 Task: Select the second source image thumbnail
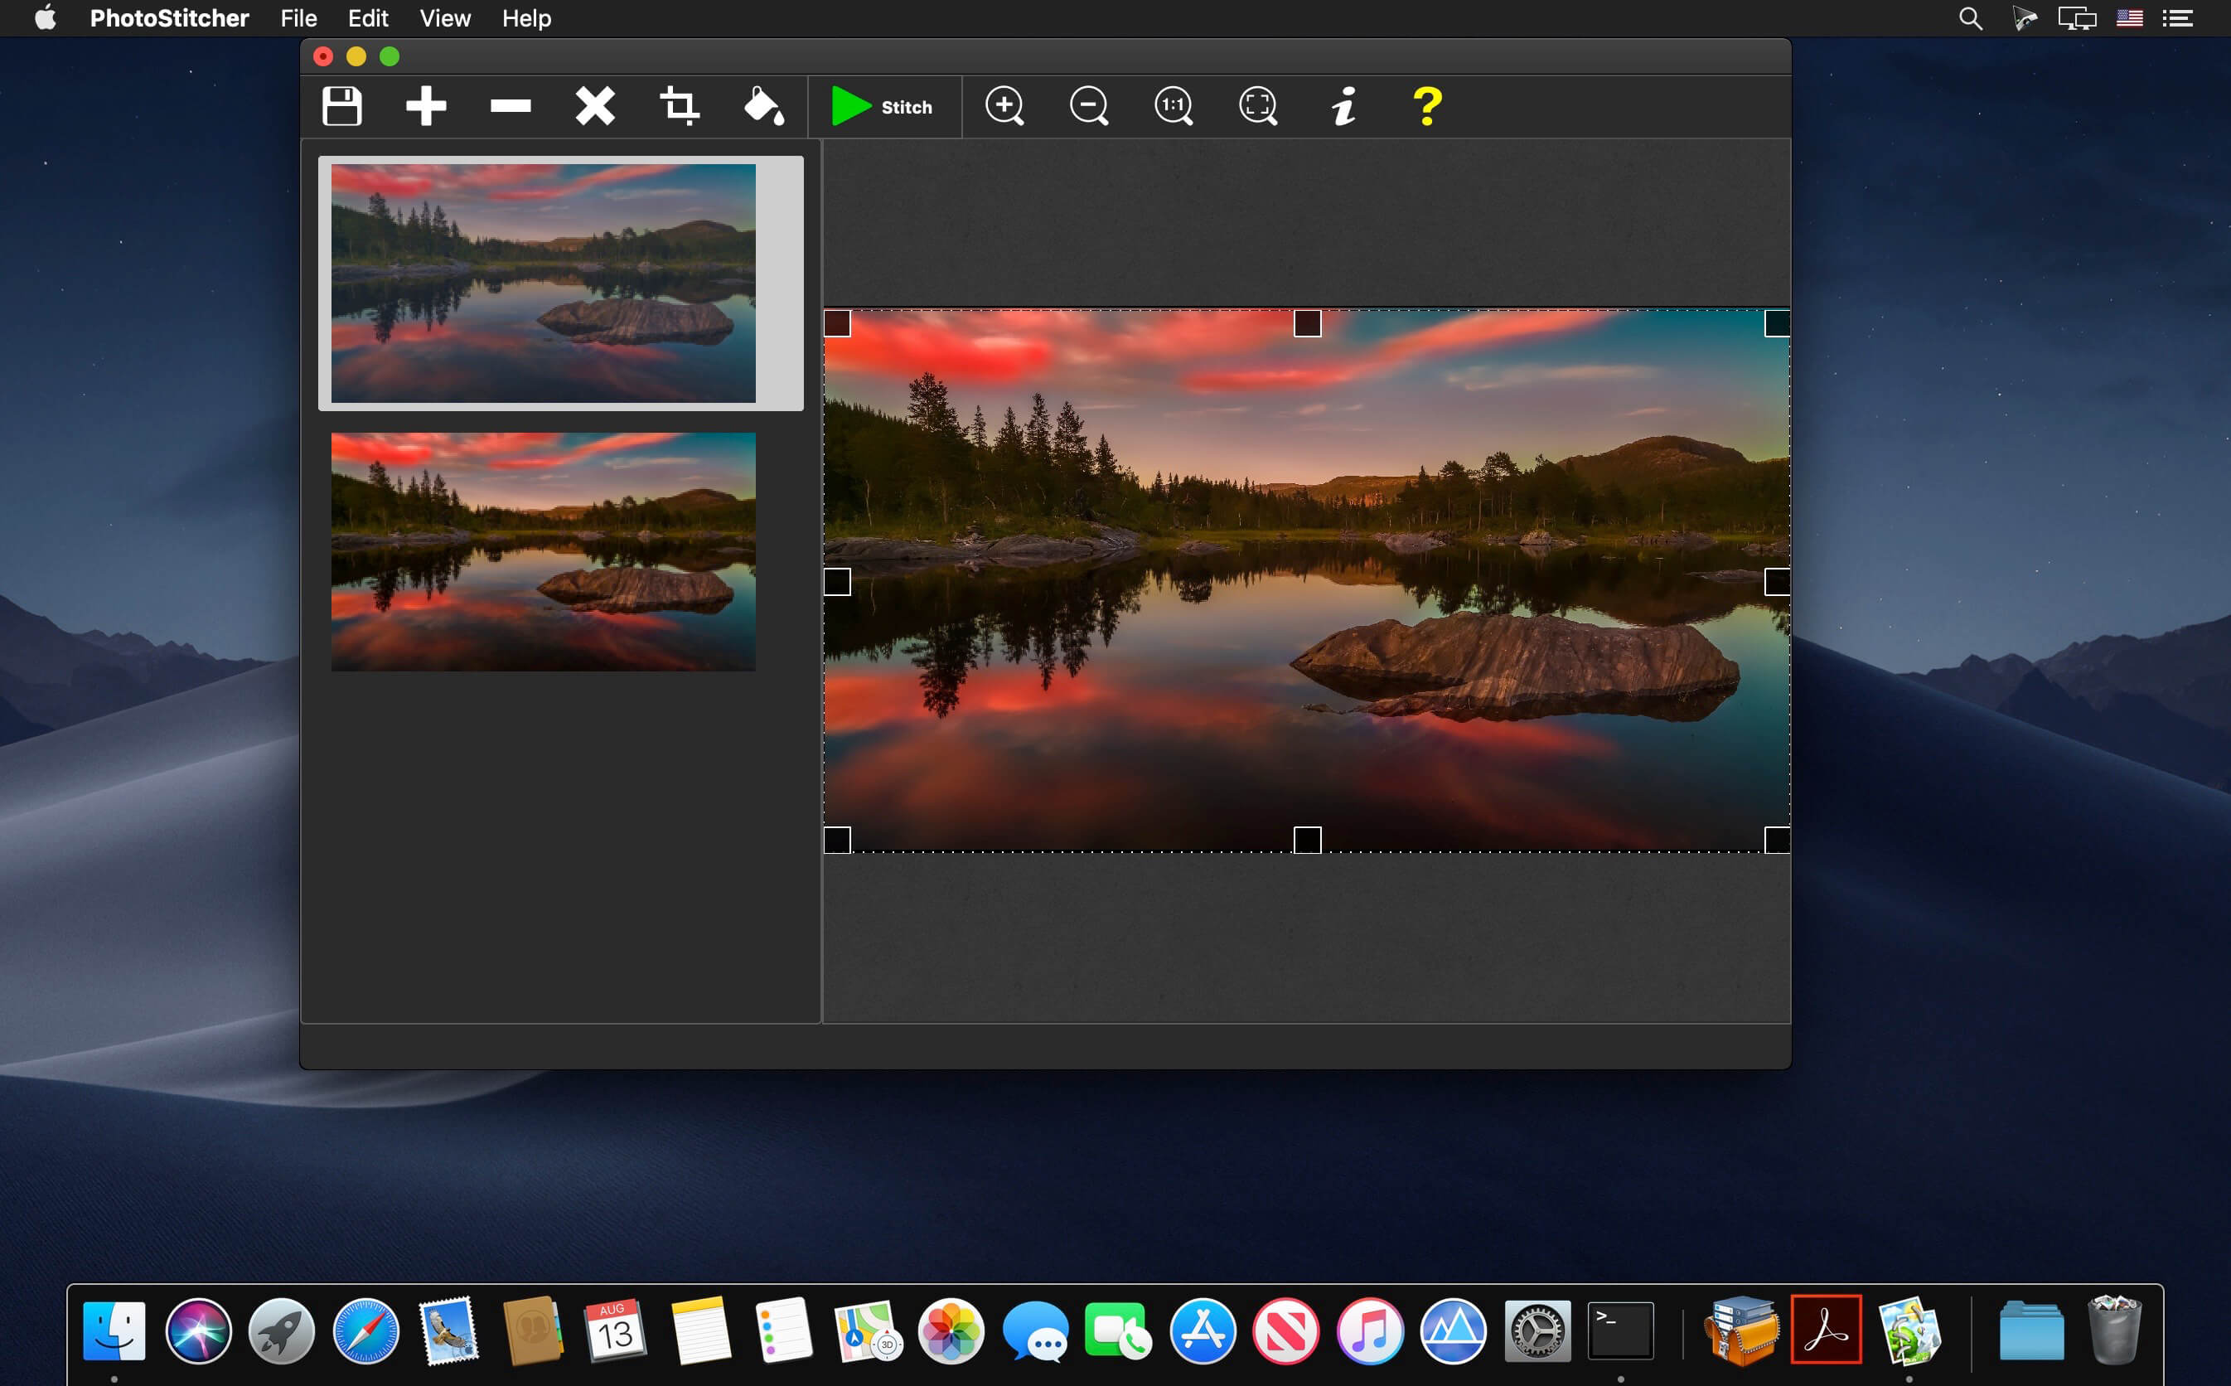click(544, 552)
